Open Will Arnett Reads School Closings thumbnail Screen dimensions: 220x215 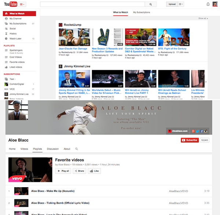point(174,79)
